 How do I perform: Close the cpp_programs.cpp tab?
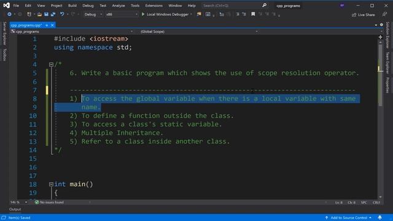pyautogui.click(x=52, y=25)
